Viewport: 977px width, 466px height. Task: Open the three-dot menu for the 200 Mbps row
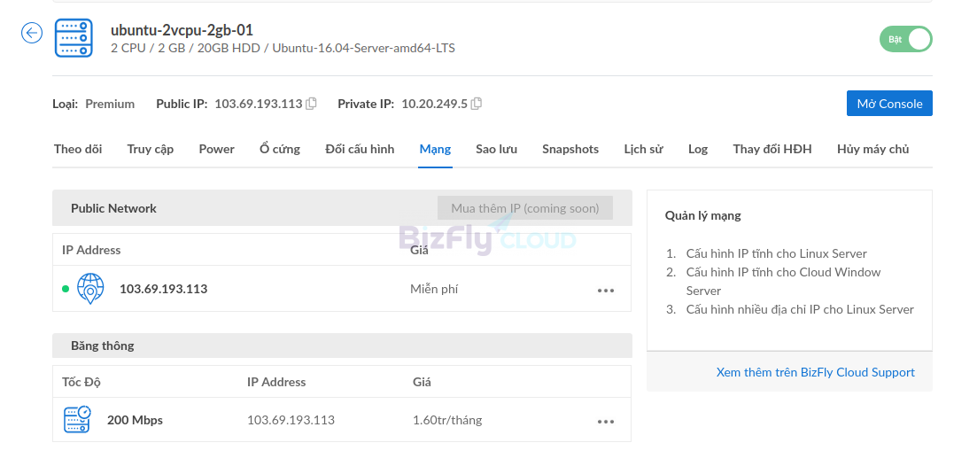coord(606,422)
